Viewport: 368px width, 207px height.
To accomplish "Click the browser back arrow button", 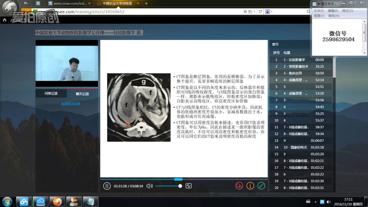I will pyautogui.click(x=26, y=3).
